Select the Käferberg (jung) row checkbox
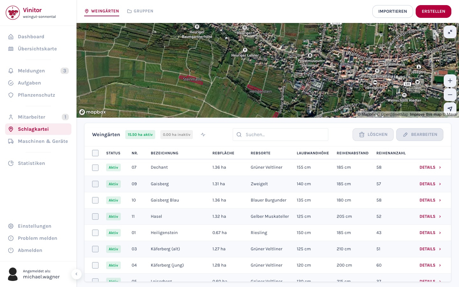This screenshot has height=287, width=459. tap(95, 265)
